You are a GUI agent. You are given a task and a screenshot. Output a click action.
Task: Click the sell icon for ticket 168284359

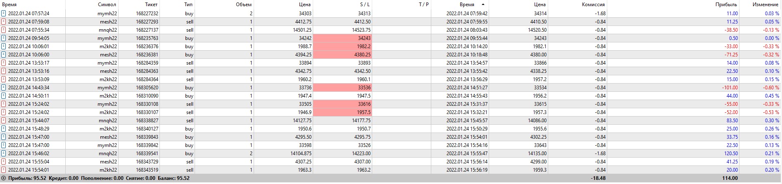(x=4, y=63)
